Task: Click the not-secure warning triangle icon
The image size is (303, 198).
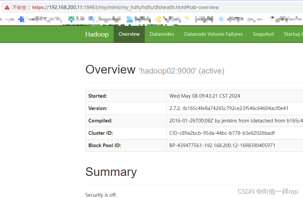Action: click(x=7, y=7)
